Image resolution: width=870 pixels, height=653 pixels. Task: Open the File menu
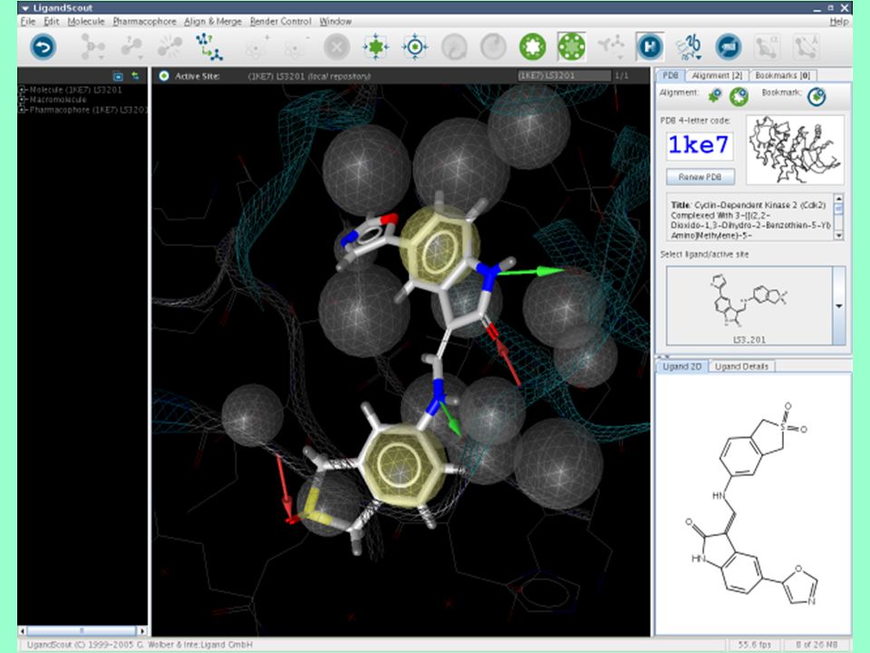28,21
